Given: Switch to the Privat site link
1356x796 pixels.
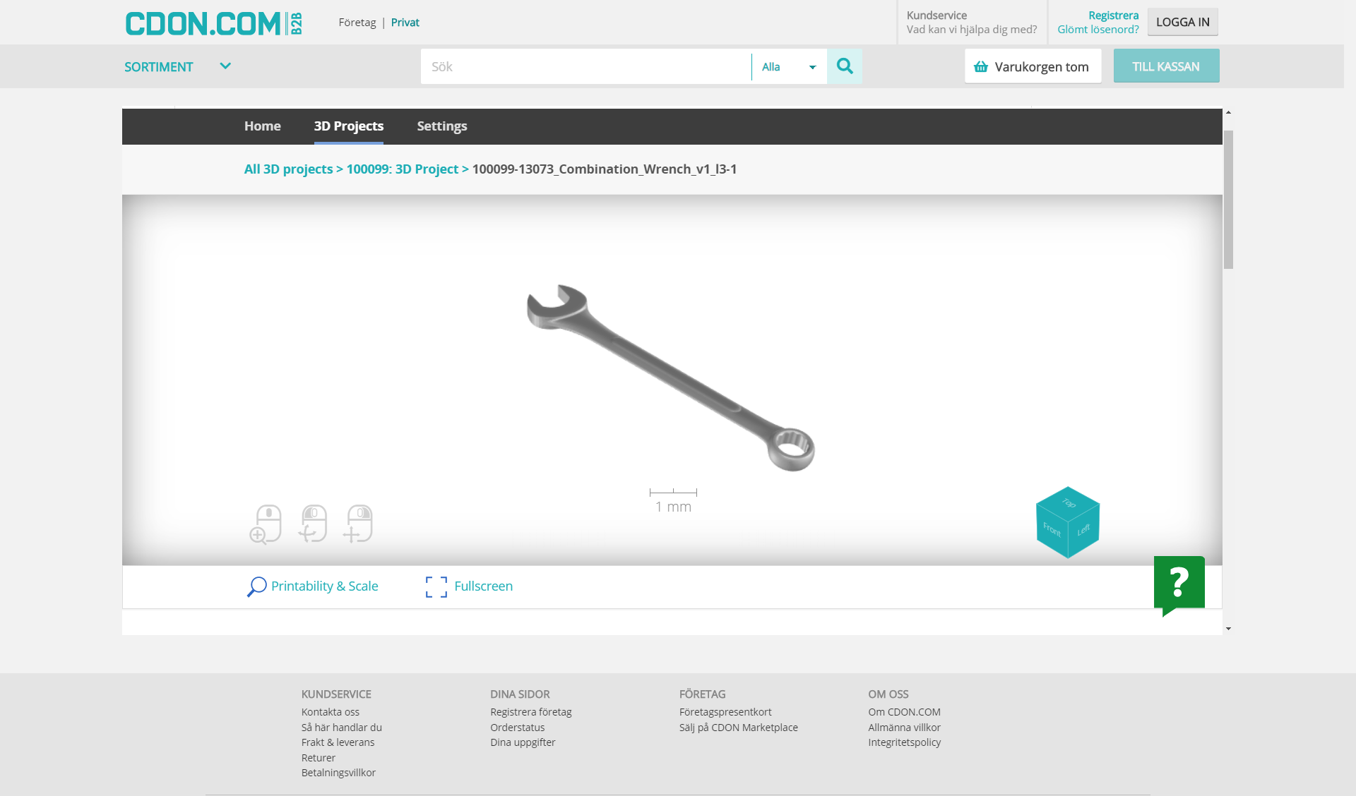Looking at the screenshot, I should [405, 23].
